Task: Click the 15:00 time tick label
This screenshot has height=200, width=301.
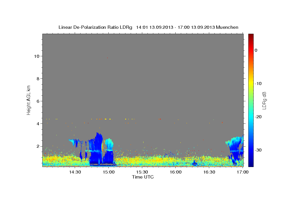Action: pos(108,172)
